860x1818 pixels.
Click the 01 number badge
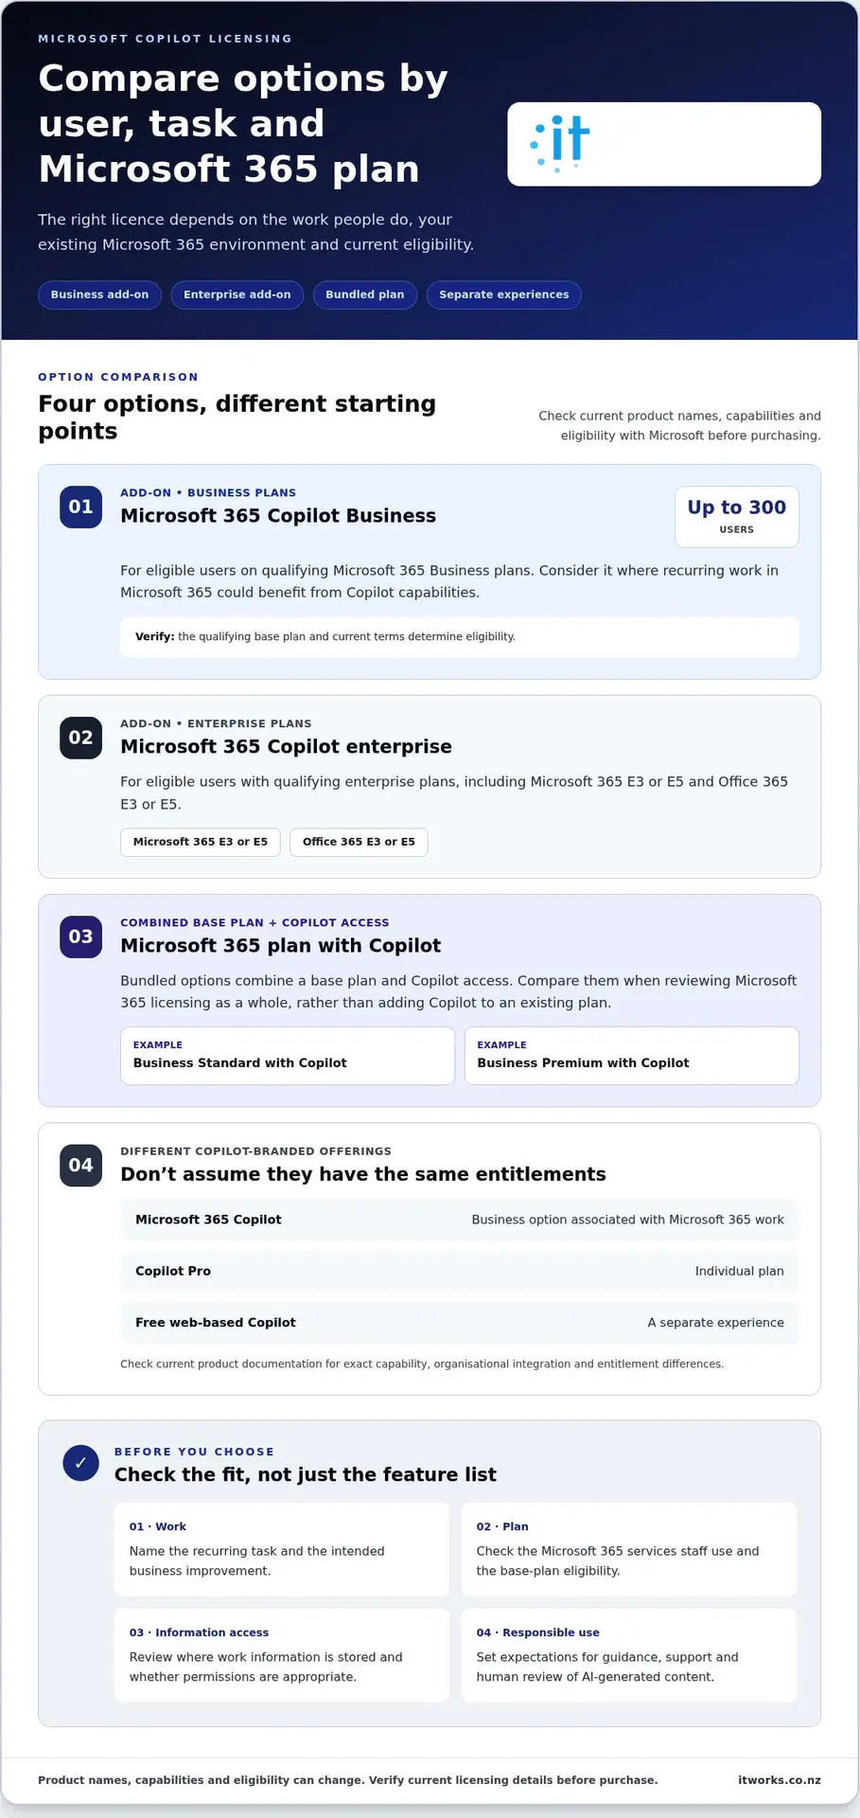pos(80,507)
